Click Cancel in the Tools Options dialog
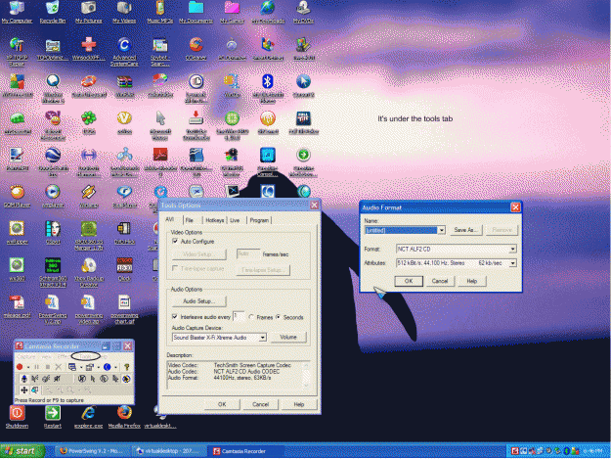This screenshot has height=459, width=611. [x=261, y=404]
